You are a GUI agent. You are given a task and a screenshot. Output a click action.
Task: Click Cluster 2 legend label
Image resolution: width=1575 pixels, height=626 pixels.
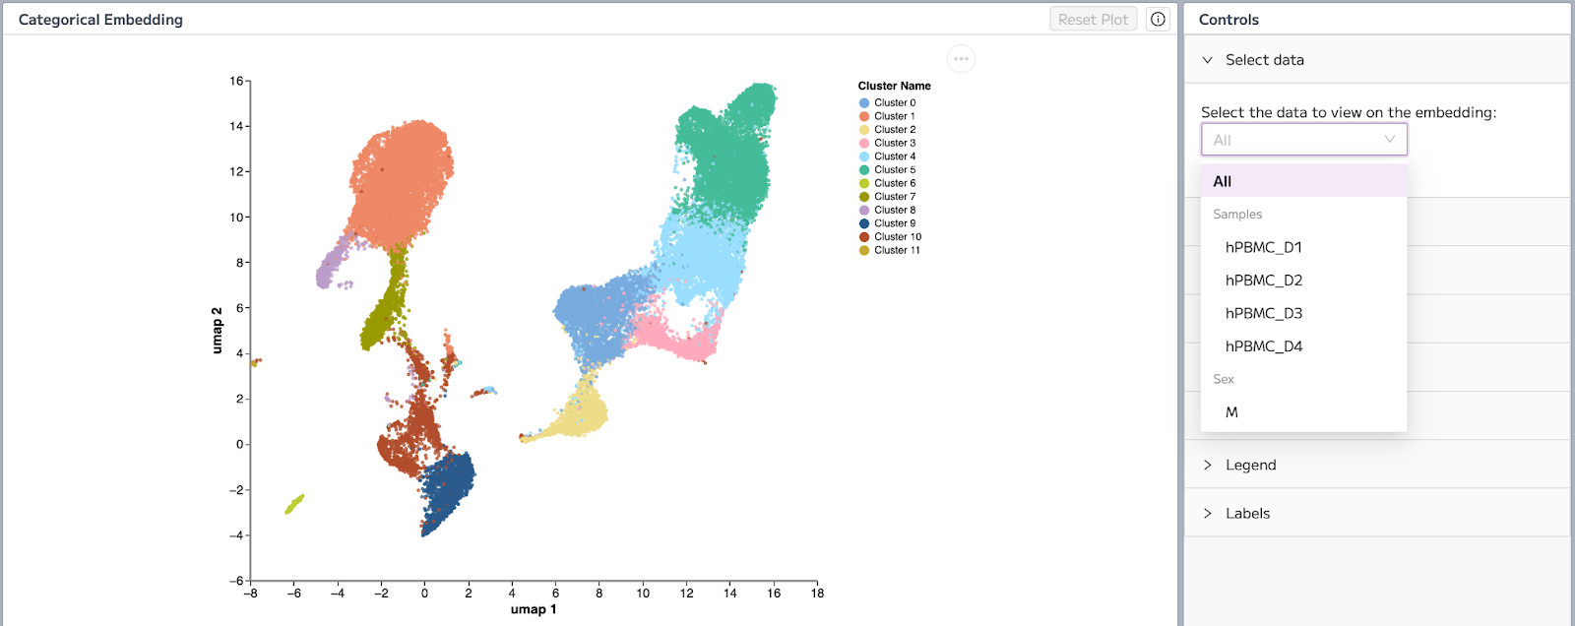pyautogui.click(x=895, y=130)
